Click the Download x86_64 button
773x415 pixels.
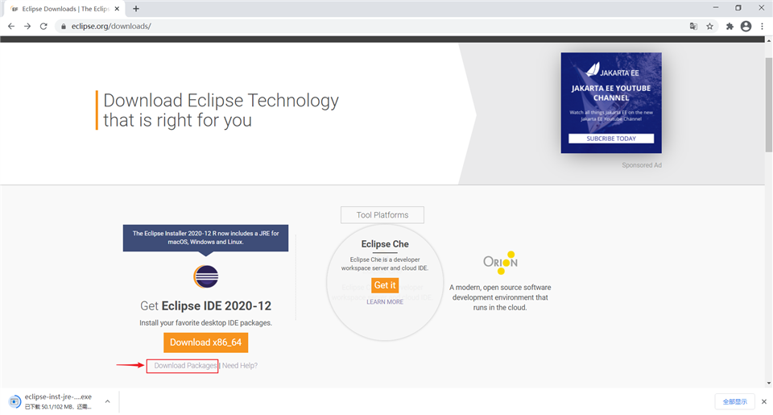[x=205, y=342]
